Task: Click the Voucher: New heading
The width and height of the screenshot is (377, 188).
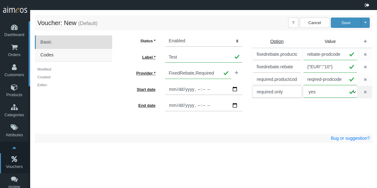Action: point(57,23)
